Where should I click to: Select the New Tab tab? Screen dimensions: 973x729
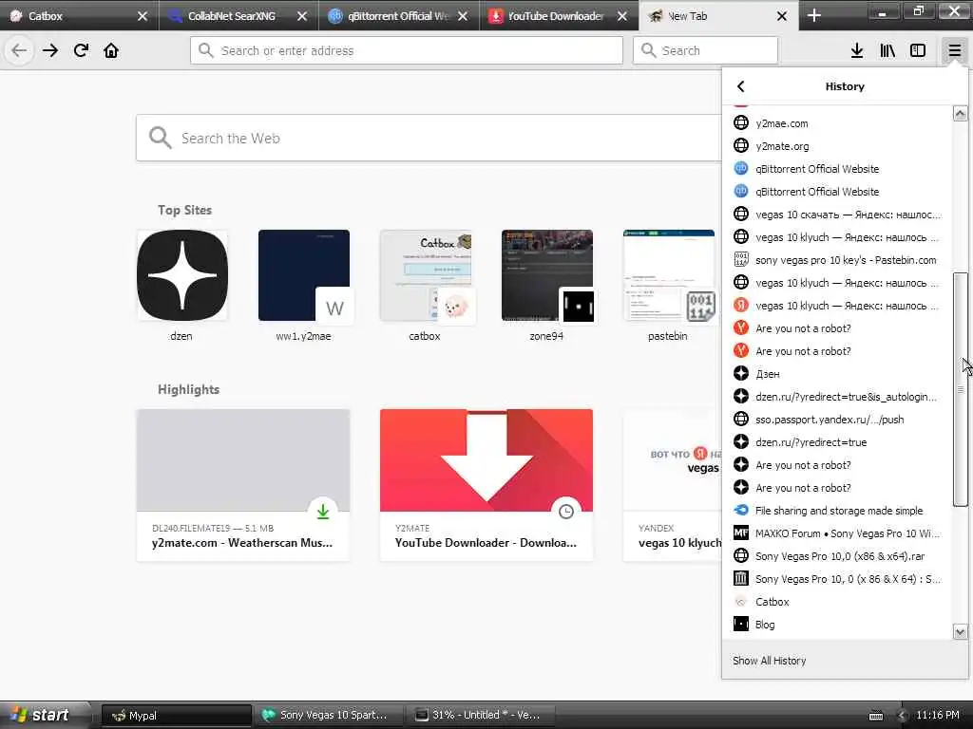click(709, 16)
